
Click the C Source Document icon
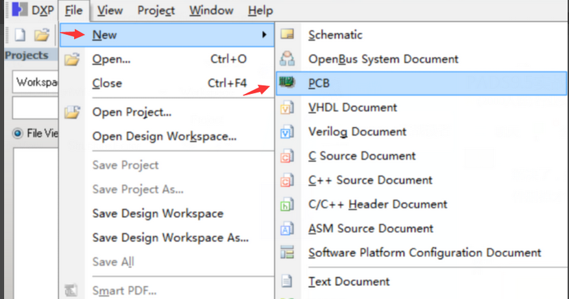(287, 156)
